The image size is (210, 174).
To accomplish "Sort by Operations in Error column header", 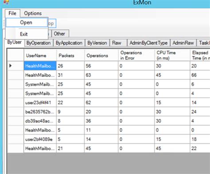I will [x=136, y=55].
